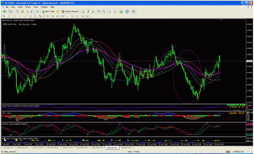Screen dimensions: 254x154
Task: Toggle chart shift from right edge
Action: (115, 11)
